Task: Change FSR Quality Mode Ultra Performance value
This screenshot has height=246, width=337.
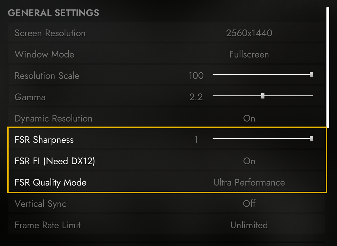Action: pyautogui.click(x=249, y=183)
